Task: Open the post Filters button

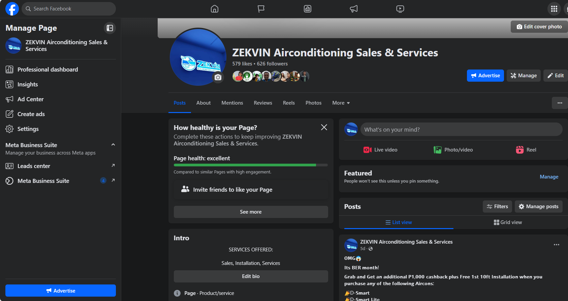Action: tap(497, 207)
